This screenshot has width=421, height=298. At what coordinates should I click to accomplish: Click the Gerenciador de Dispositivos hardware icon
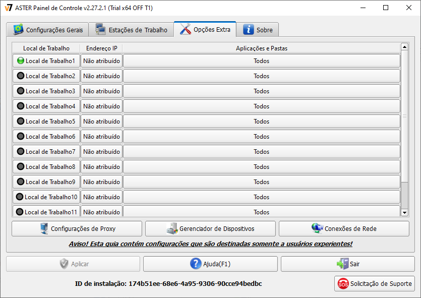click(x=172, y=228)
